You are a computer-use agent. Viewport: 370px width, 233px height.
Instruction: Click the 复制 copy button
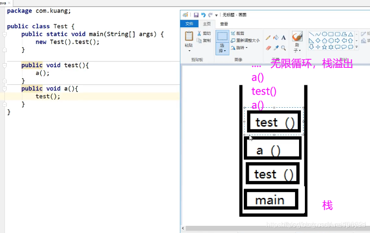pos(204,40)
